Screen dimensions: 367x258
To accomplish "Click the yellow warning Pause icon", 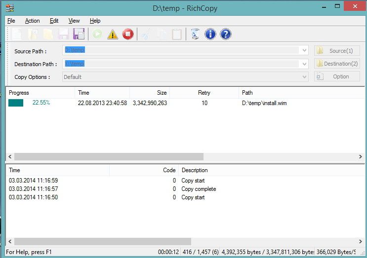I will 113,34.
